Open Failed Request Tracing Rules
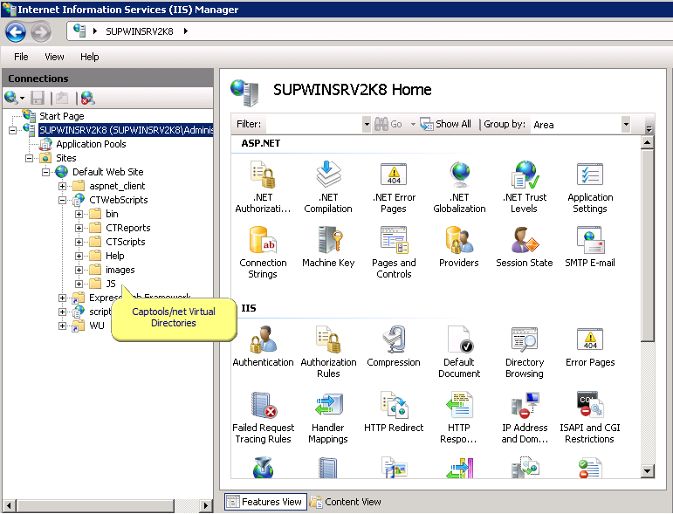 [x=263, y=417]
